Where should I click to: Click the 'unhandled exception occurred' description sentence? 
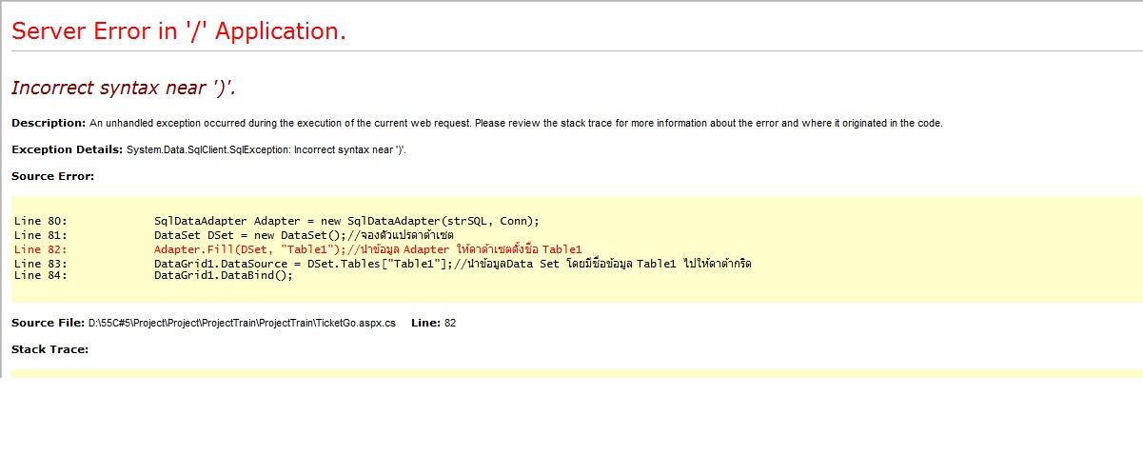click(x=515, y=123)
